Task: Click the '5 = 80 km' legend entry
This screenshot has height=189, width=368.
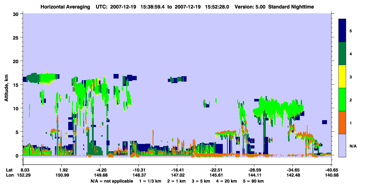Action: pos(254,181)
